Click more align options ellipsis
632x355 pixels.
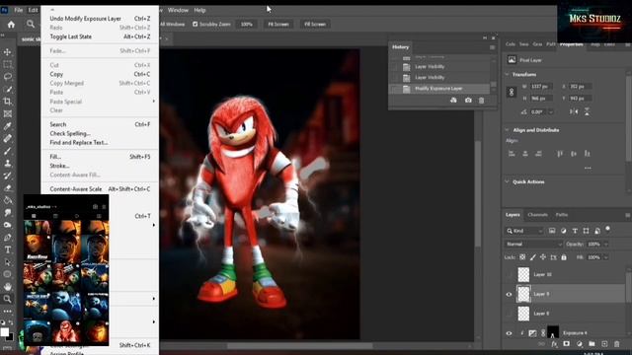pyautogui.click(x=588, y=168)
